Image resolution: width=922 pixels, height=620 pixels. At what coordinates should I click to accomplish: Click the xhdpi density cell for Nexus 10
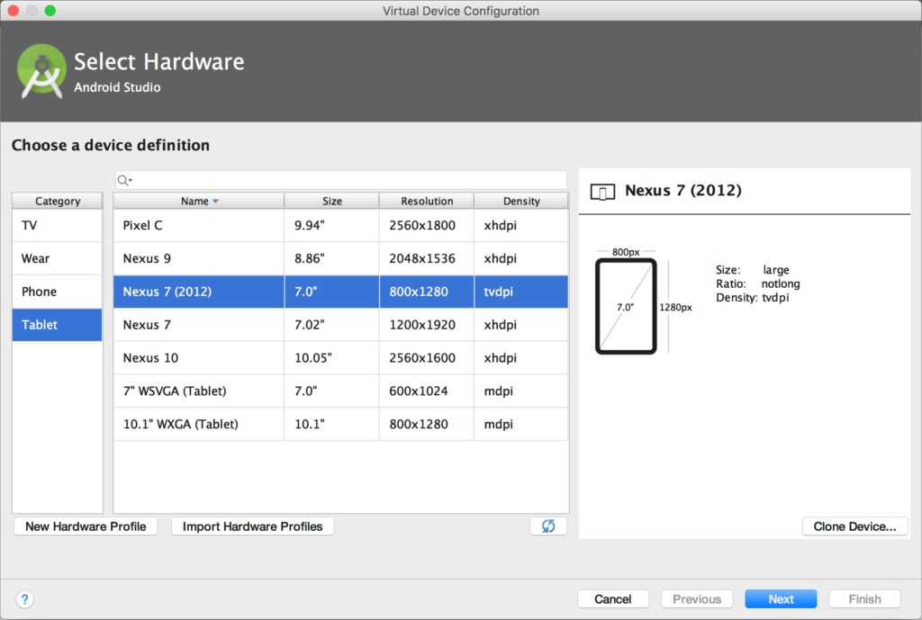click(x=521, y=358)
